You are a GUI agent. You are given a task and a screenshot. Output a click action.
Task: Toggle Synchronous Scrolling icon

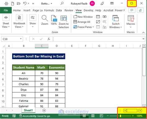click(105, 22)
